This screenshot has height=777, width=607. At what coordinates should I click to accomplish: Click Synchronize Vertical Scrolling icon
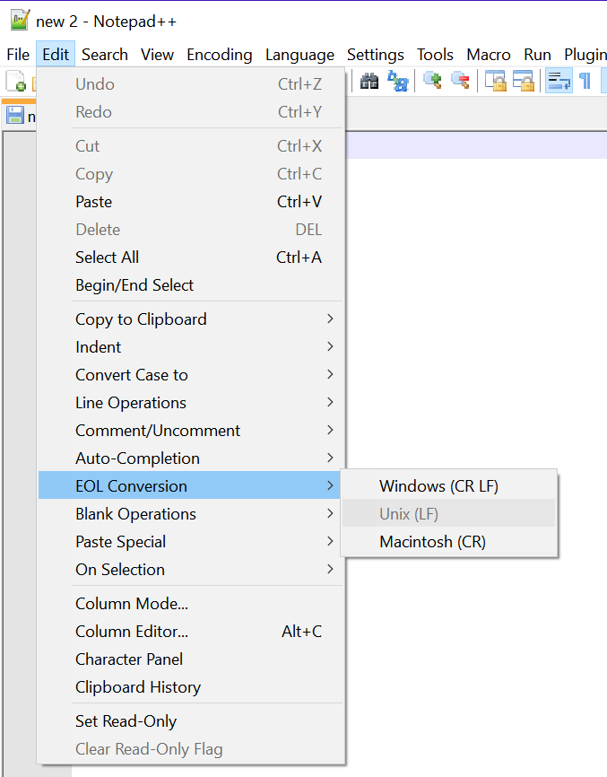[x=496, y=82]
